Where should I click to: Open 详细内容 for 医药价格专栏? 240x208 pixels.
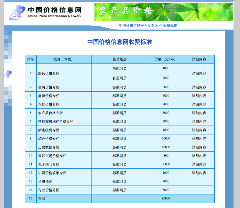[x=199, y=73]
